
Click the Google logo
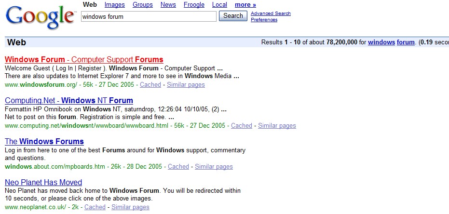pyautogui.click(x=41, y=17)
